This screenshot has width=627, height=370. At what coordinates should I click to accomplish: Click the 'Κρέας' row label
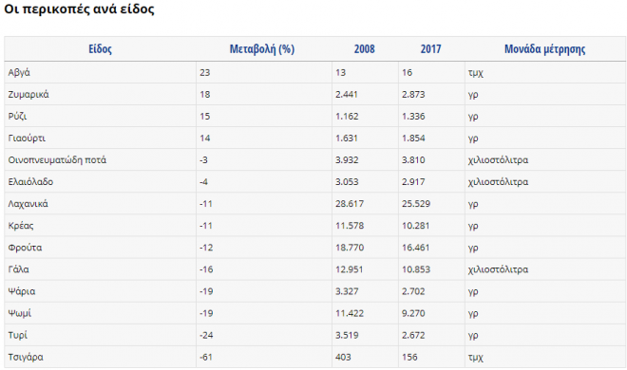[x=21, y=226]
